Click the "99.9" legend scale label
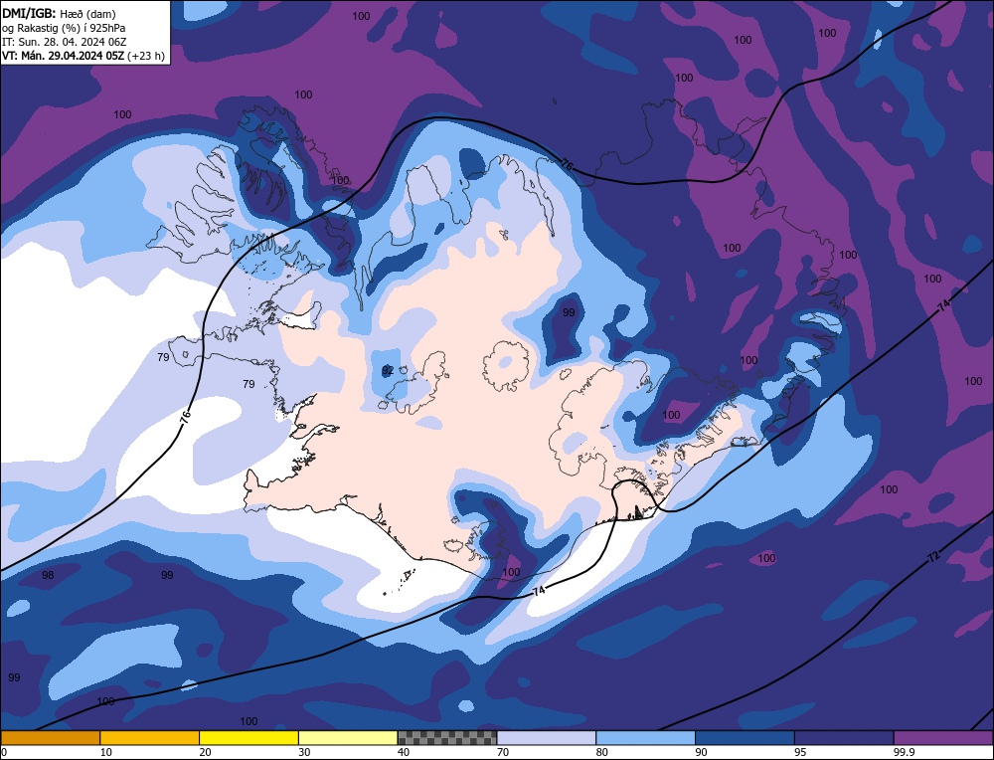The image size is (994, 760). coord(904,752)
